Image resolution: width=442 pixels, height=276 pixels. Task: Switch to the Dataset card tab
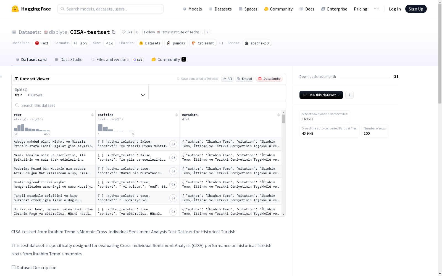pyautogui.click(x=31, y=59)
